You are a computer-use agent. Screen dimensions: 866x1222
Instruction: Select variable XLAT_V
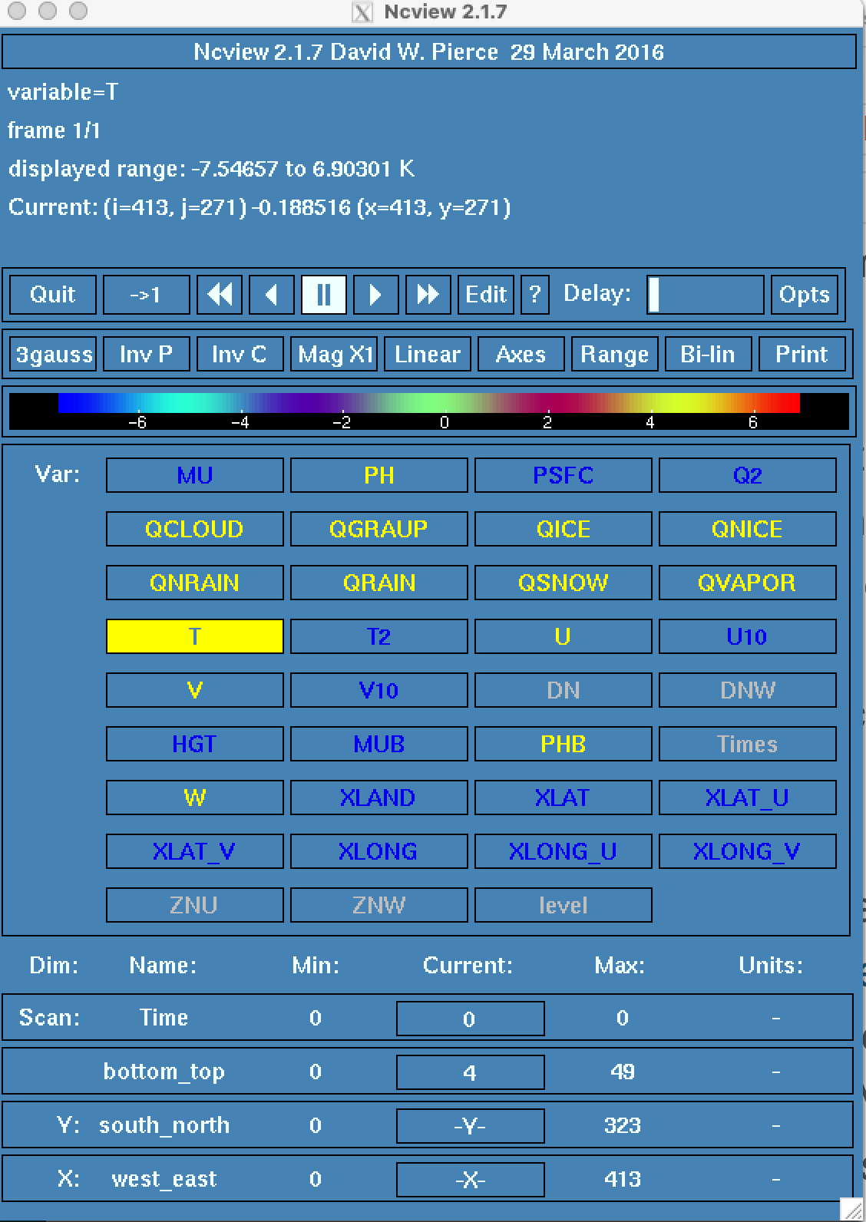tap(195, 851)
